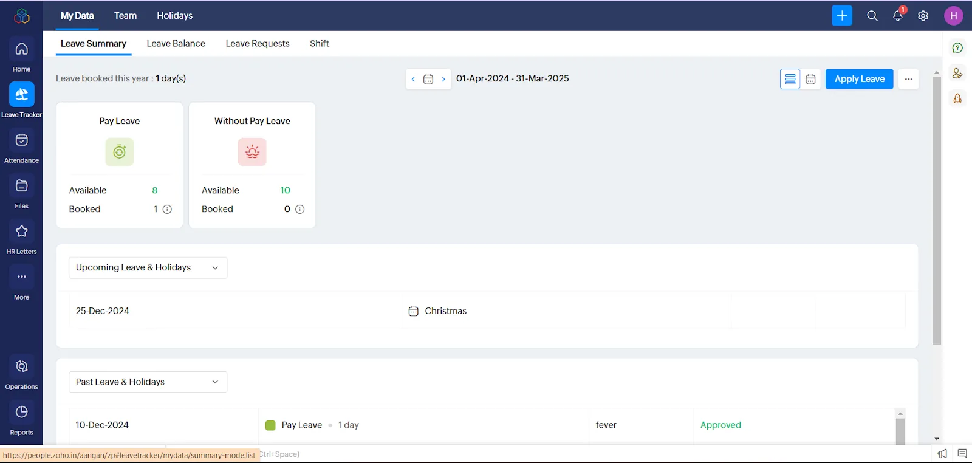Go to next leave year
The width and height of the screenshot is (972, 463).
point(443,79)
